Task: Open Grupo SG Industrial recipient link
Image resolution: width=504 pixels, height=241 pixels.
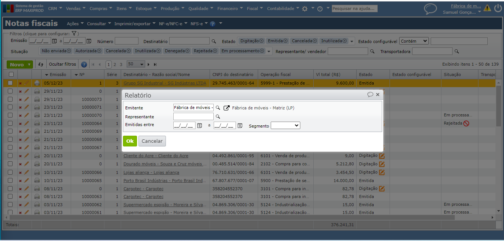Action: [165, 83]
